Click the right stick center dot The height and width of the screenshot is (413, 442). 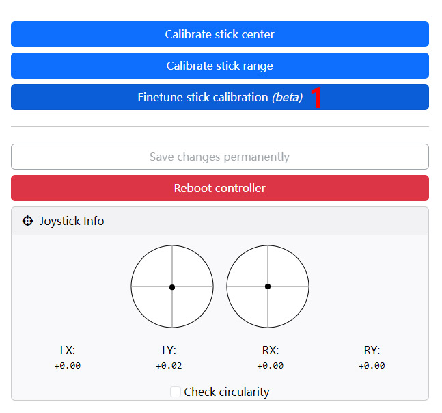(x=268, y=287)
